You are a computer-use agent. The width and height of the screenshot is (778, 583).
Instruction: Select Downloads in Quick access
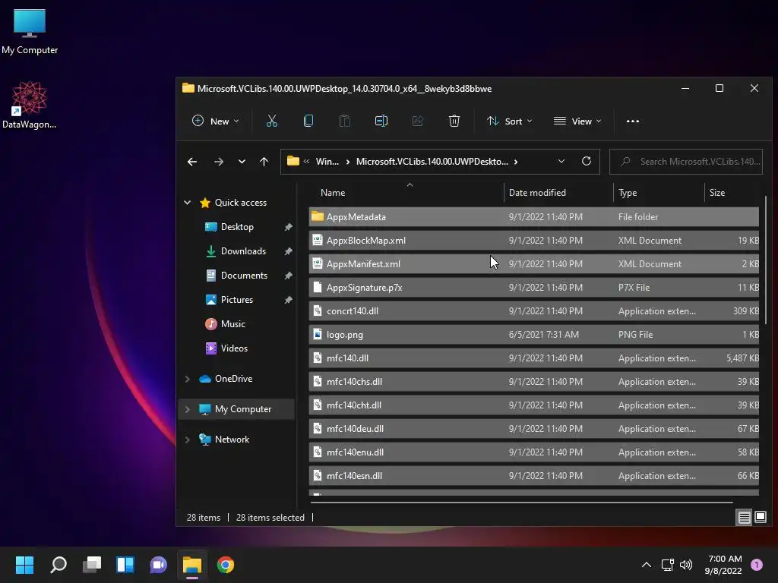pos(243,251)
